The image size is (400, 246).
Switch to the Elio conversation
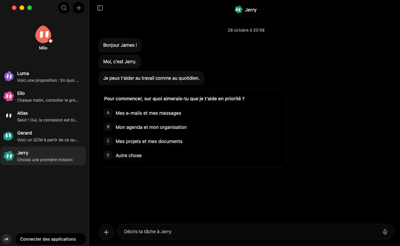(x=43, y=97)
